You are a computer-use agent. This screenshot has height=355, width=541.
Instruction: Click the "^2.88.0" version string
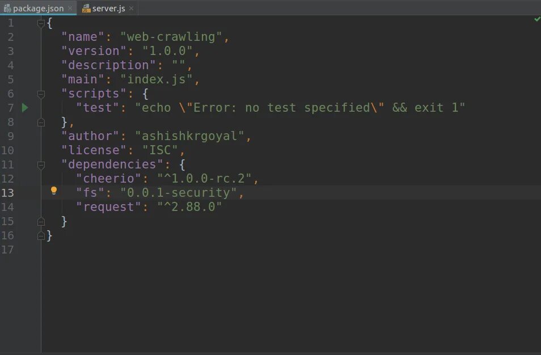(x=190, y=206)
